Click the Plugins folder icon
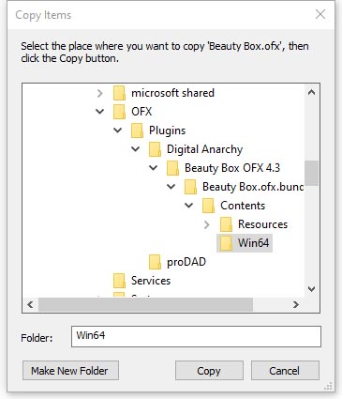The height and width of the screenshot is (399, 342). [137, 130]
